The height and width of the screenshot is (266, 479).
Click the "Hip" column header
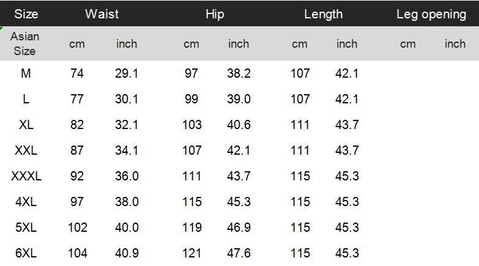tap(215, 14)
